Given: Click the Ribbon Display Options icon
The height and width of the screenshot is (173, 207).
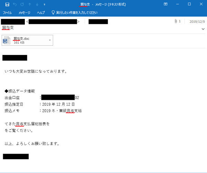Looking at the screenshot, I should click(166, 4).
